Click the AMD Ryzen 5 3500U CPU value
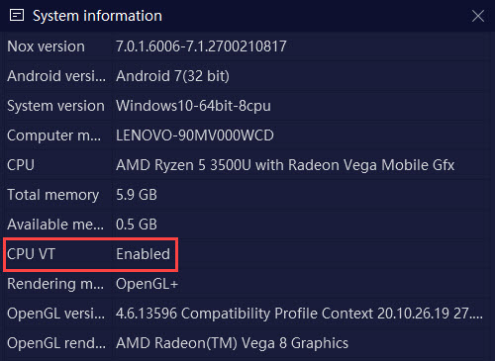Viewport: 495px width, 361px height. coord(285,165)
